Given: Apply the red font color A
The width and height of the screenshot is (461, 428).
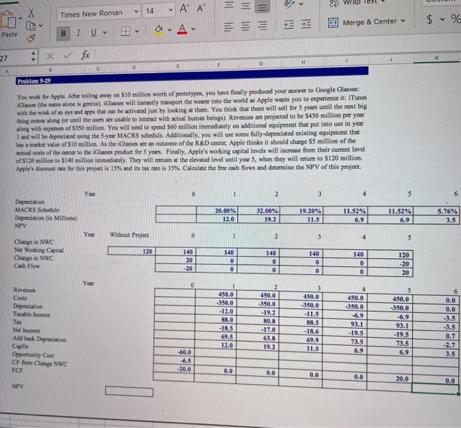Looking at the screenshot, I should pyautogui.click(x=182, y=29).
